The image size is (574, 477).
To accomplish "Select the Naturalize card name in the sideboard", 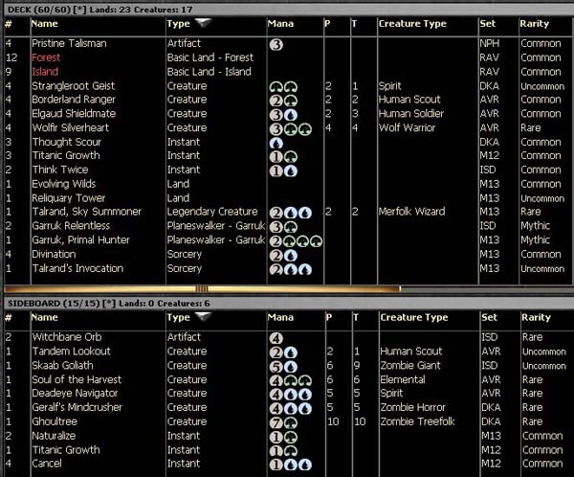I will [x=54, y=436].
